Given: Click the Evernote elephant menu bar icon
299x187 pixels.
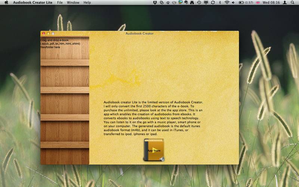Looking at the screenshot, I should point(186,3).
